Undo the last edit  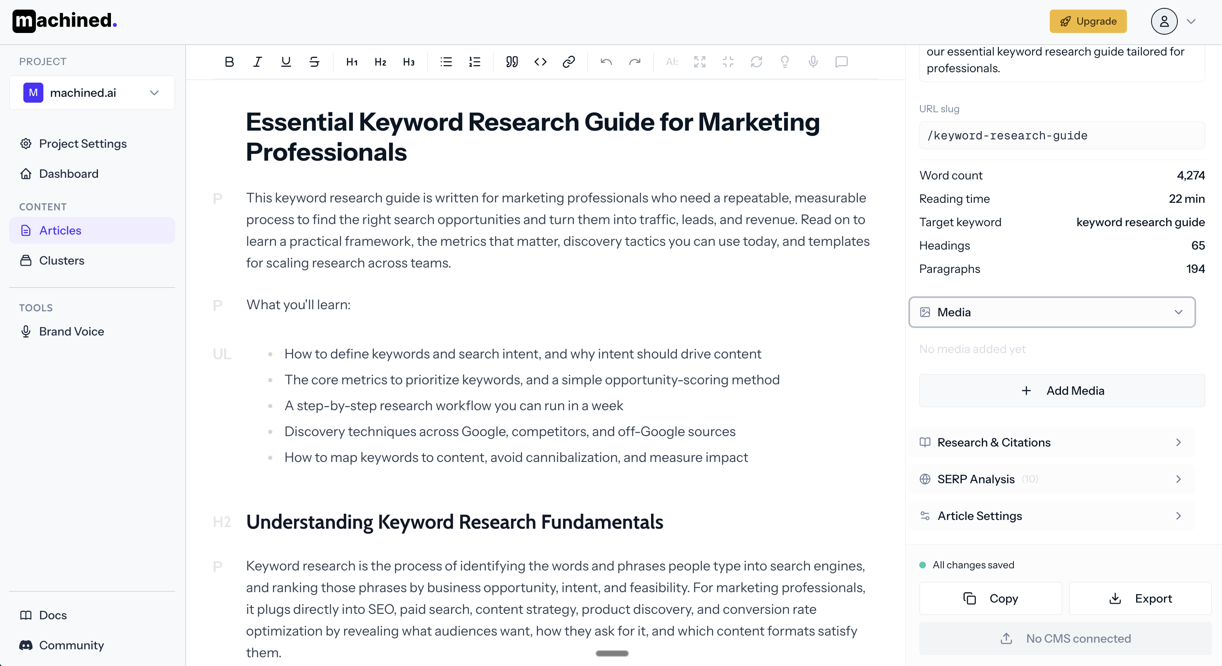606,62
